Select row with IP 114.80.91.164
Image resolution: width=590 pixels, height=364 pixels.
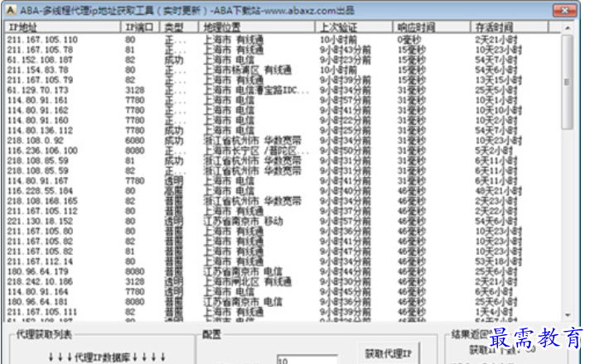283,292
